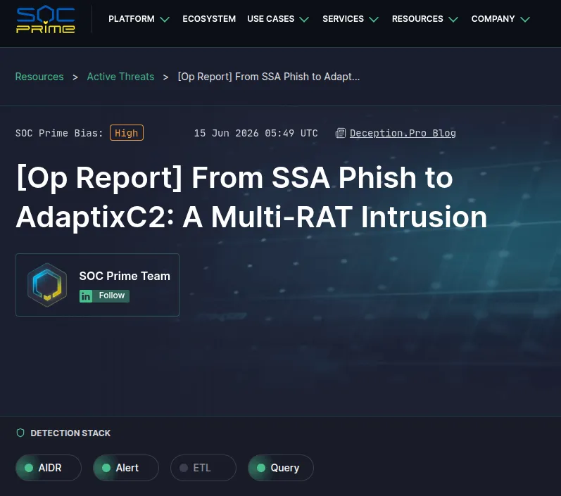Click the SOC Prime Bias label

tap(59, 133)
